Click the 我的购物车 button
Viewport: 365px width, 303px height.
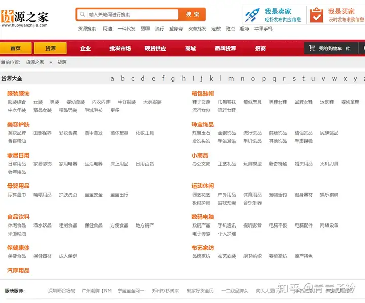331,48
